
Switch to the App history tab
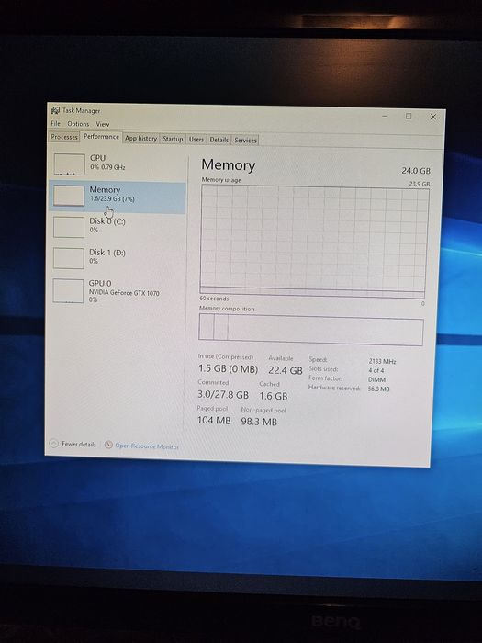[141, 139]
